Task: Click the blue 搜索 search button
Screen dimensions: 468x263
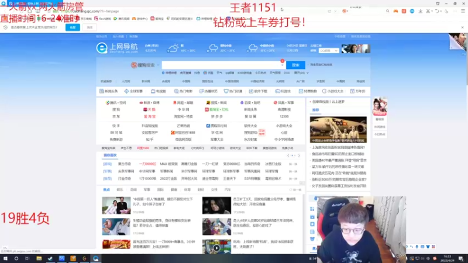Action: click(295, 65)
